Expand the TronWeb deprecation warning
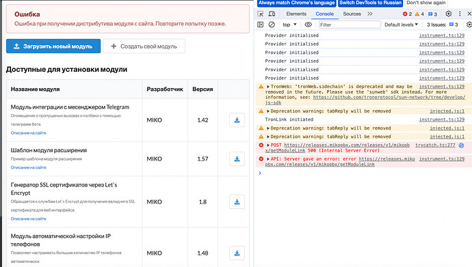The width and height of the screenshot is (472, 267). [x=268, y=87]
